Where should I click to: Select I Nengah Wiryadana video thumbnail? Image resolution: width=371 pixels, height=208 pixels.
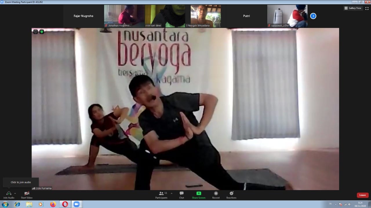click(x=205, y=16)
